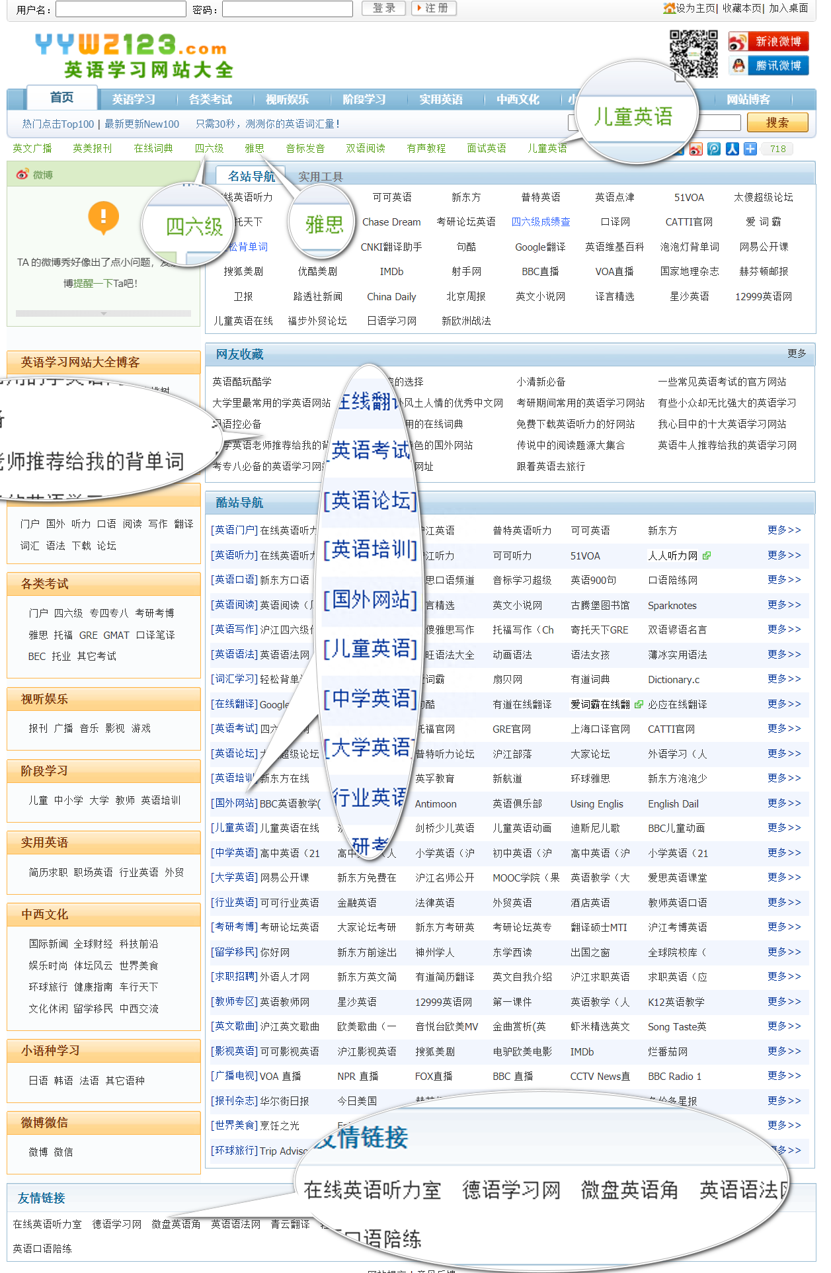Click 更多>> in the 英语口语 row
This screenshot has width=831, height=1273.
[x=784, y=579]
